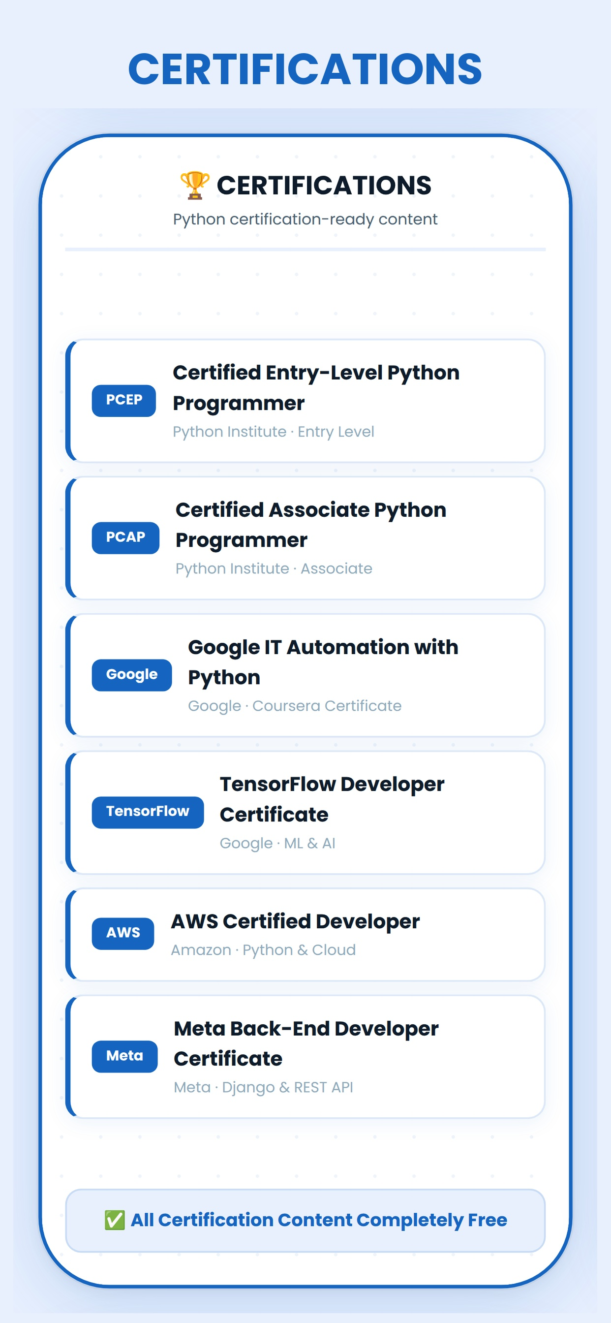The height and width of the screenshot is (1323, 611).
Task: Select 'Amazon · Python & Cloud' subtitle
Action: click(263, 949)
